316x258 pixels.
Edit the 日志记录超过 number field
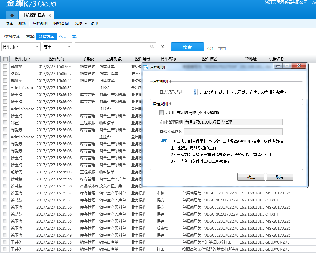tap(191, 92)
